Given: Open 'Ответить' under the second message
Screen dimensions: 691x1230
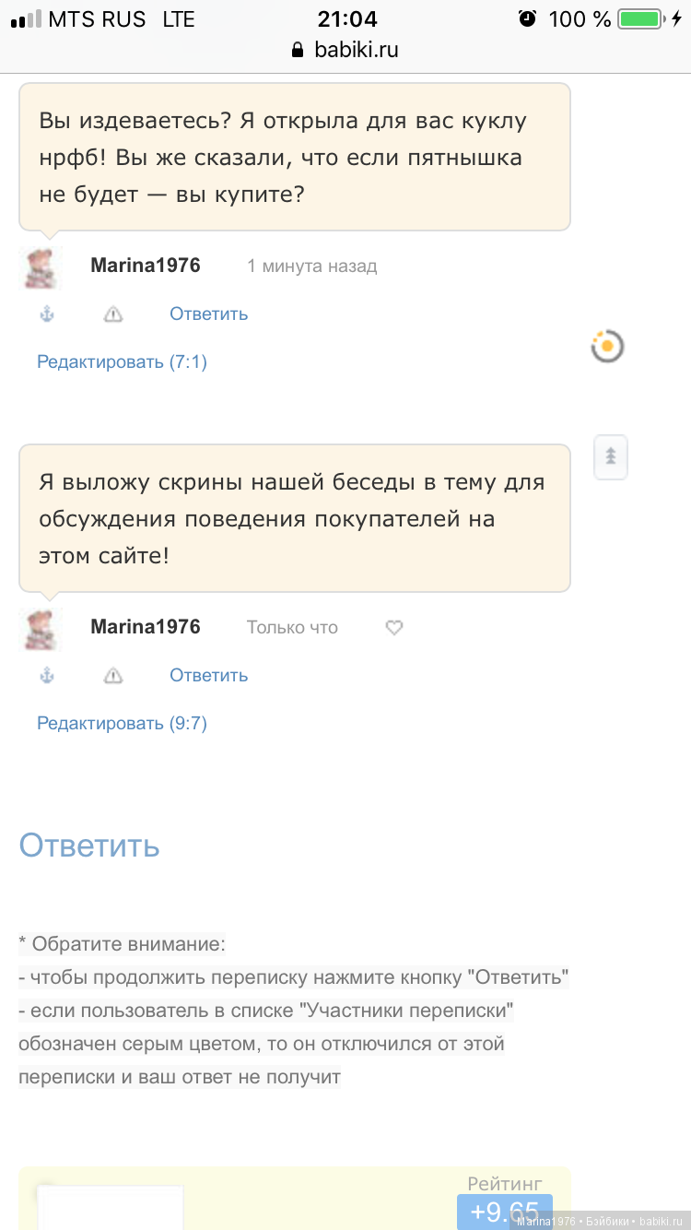Looking at the screenshot, I should (208, 675).
